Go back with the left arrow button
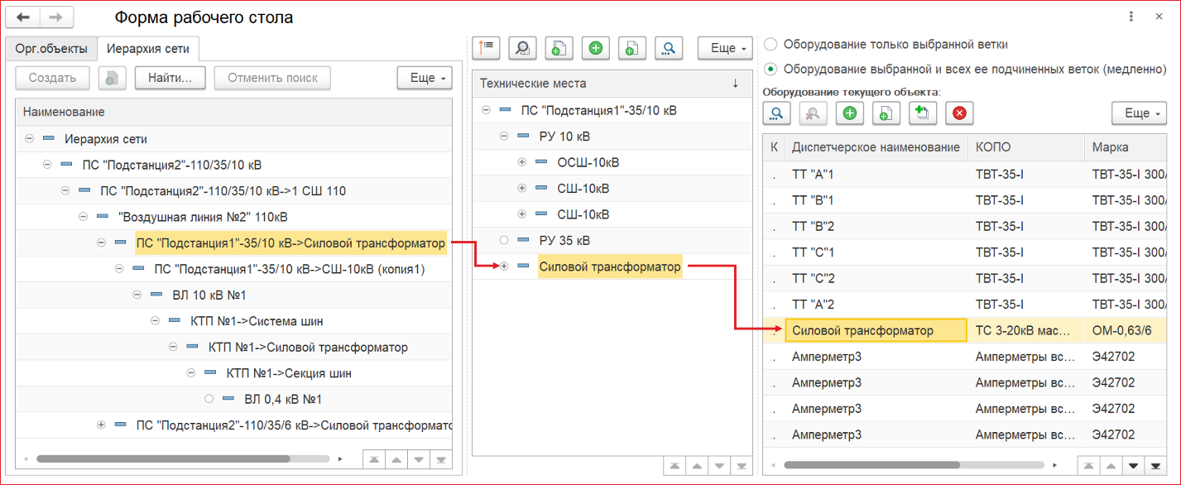This screenshot has width=1181, height=485. point(22,17)
